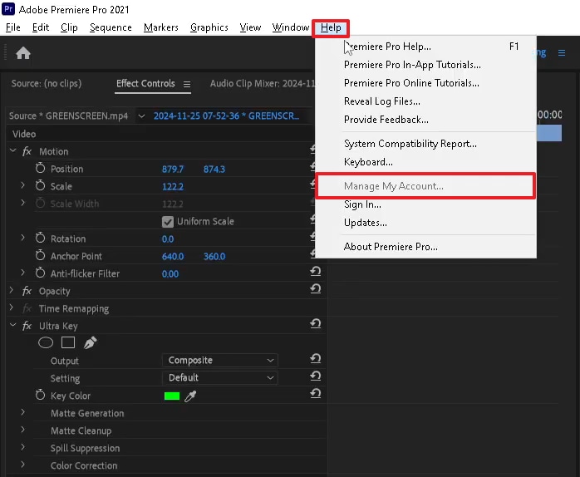Screen dimensions: 580x477
Task: Open the View menu
Action: (x=250, y=27)
